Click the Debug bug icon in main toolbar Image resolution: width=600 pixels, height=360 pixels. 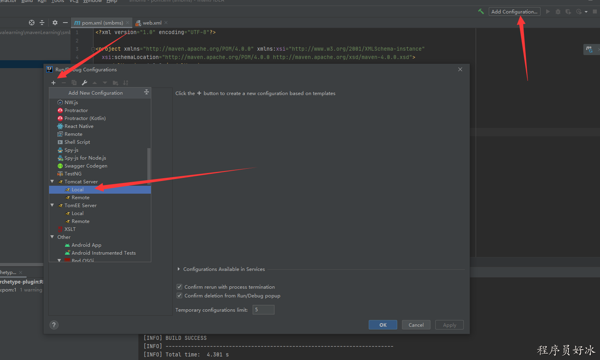click(558, 11)
